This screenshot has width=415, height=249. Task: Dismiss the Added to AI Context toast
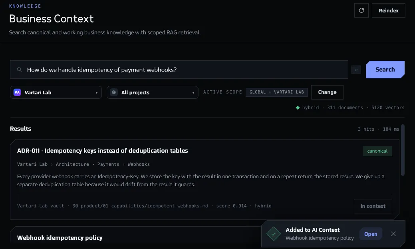pos(393,234)
